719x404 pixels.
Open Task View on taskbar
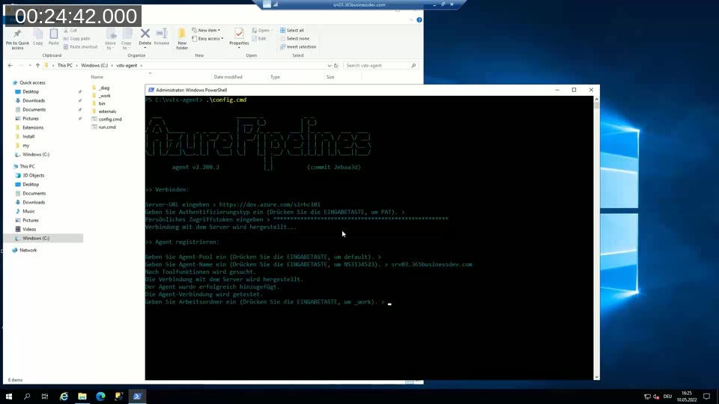point(45,397)
